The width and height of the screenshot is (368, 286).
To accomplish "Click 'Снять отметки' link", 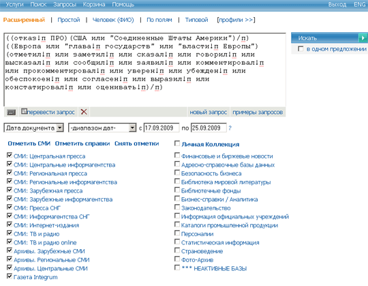I will tap(136, 143).
